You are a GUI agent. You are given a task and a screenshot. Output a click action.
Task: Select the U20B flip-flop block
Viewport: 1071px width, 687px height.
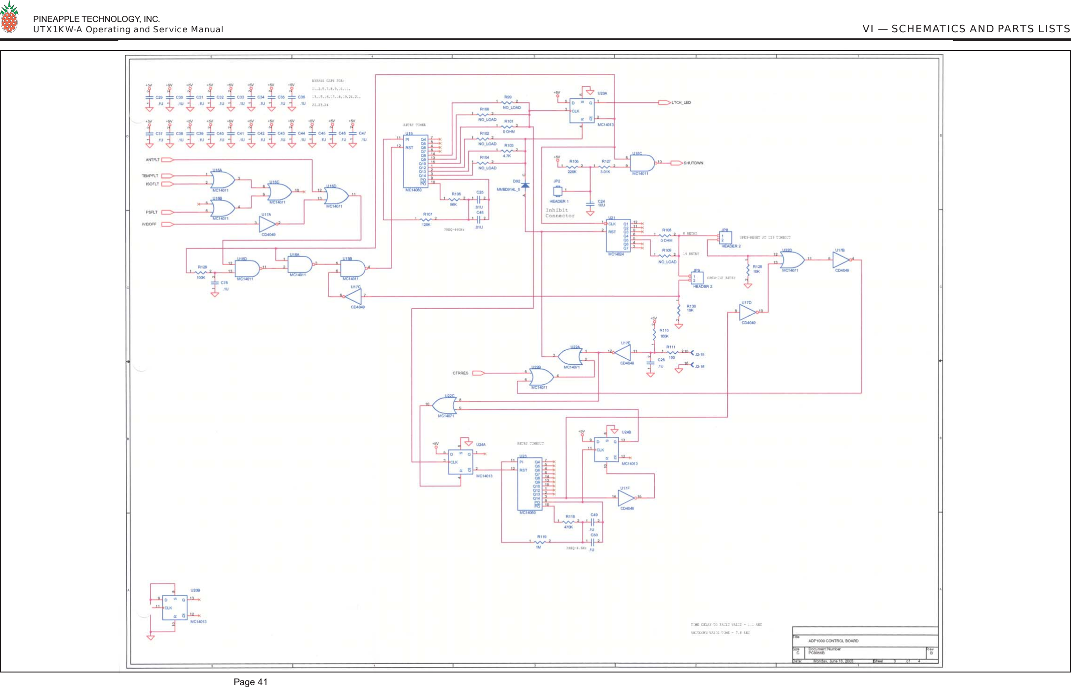click(x=175, y=608)
